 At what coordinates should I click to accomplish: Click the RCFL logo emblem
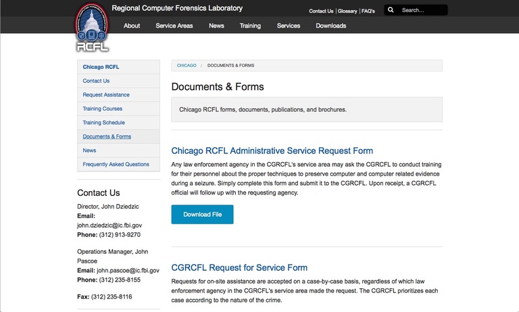(92, 28)
